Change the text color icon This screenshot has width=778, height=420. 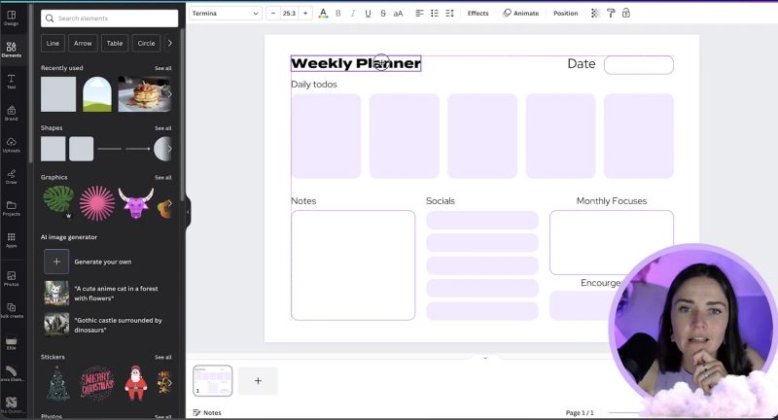click(x=323, y=14)
